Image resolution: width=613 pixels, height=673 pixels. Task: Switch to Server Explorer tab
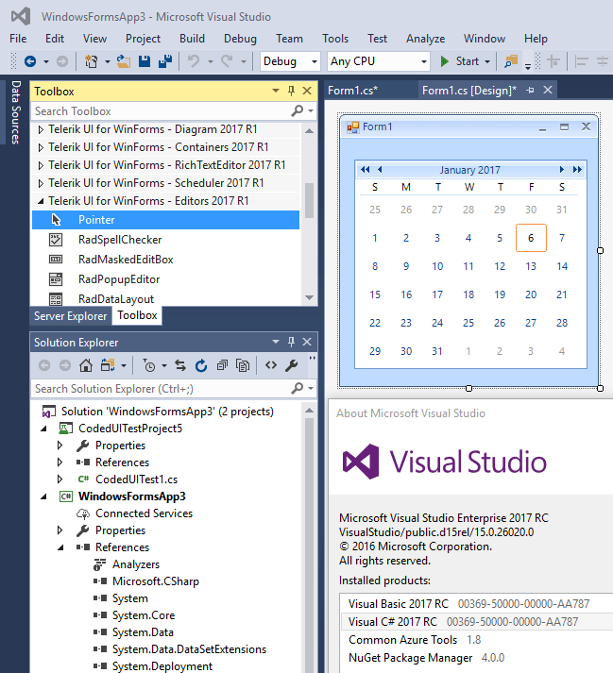pos(70,316)
